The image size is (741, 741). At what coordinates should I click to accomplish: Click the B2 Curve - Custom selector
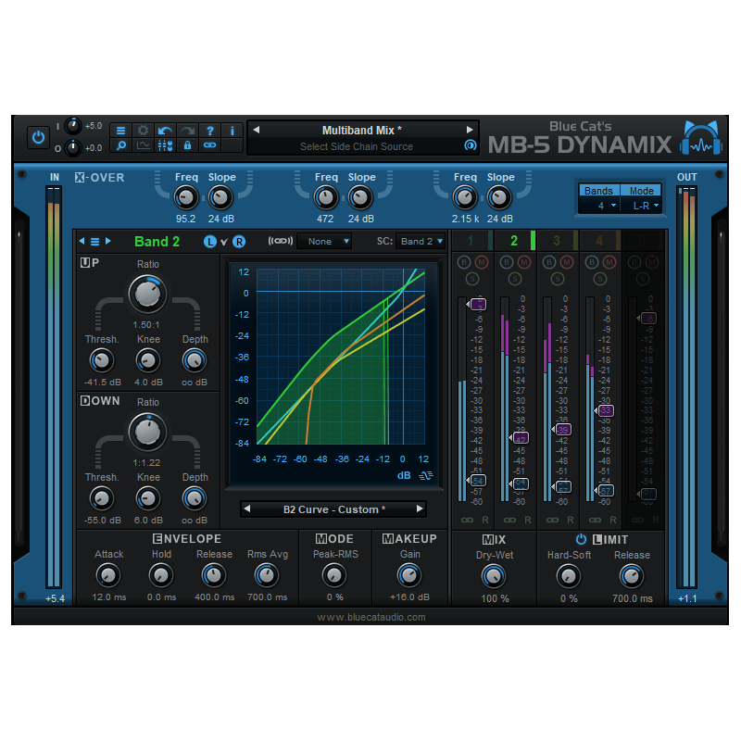click(x=333, y=509)
